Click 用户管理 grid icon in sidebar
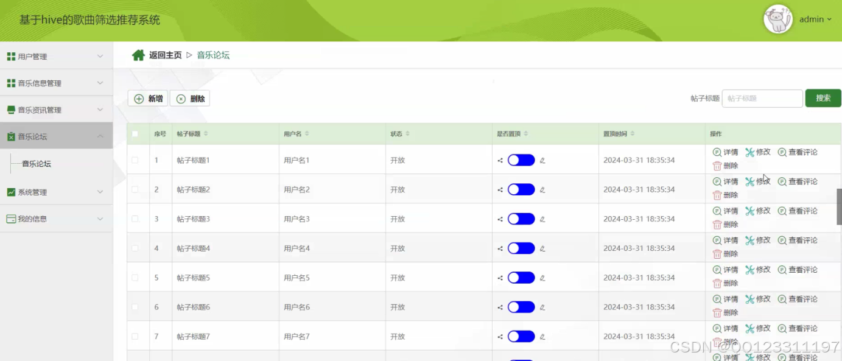 [11, 57]
